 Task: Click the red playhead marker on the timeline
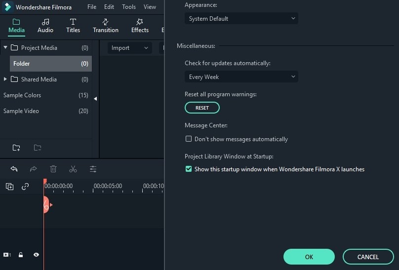(45, 182)
